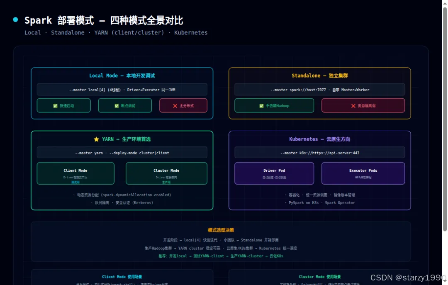The width and height of the screenshot is (448, 285).
Task: Click the heading 'Standalone — 独立集群'
Action: [x=320, y=76]
